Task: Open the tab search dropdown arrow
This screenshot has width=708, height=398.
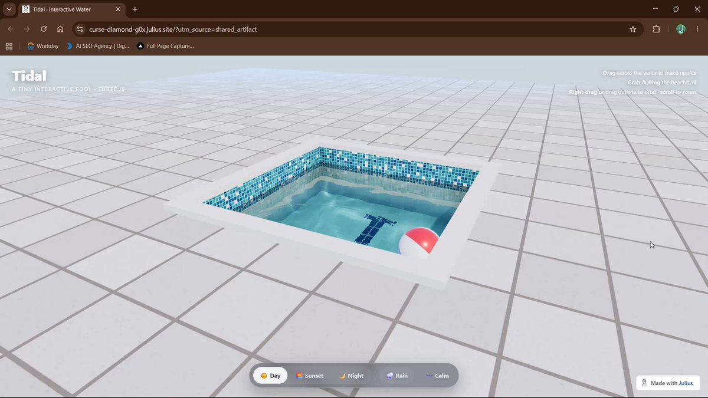Action: [9, 9]
